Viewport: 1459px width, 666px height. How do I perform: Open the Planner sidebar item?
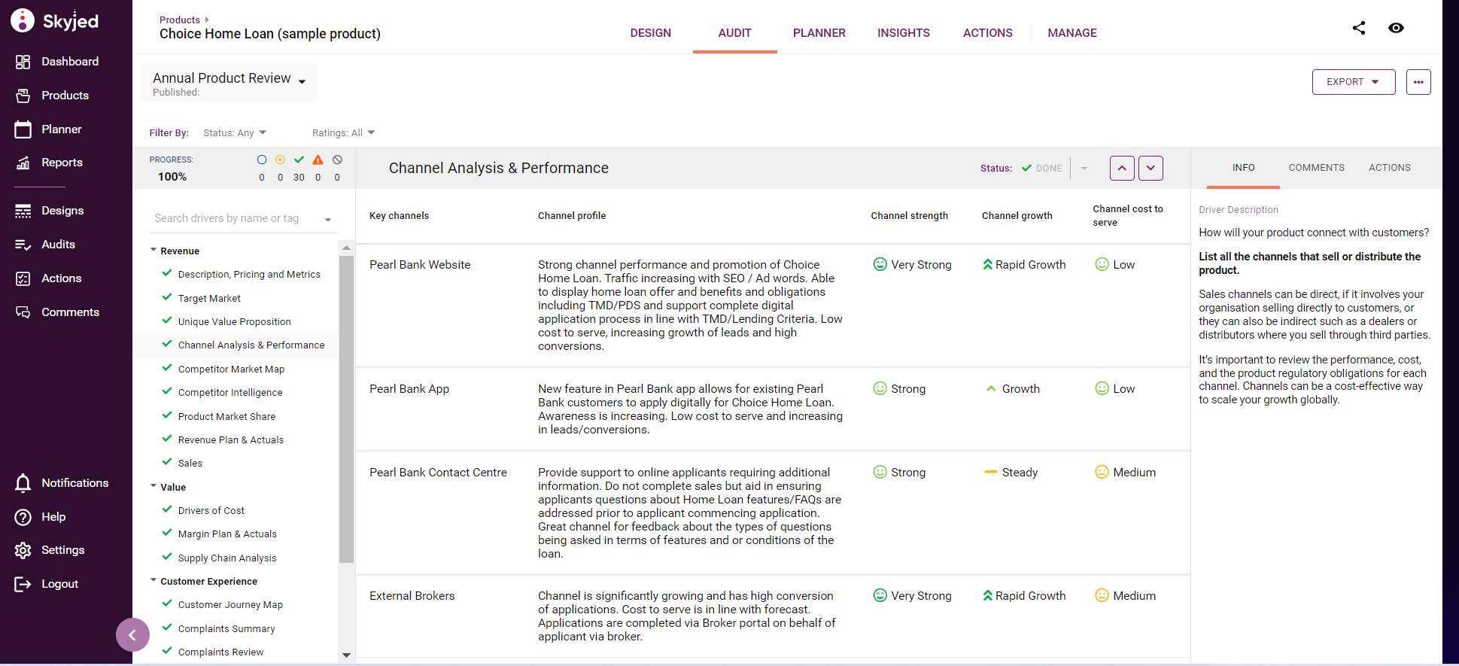(48, 129)
